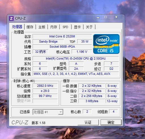
Task: Open the SPD tab
Action: point(65,27)
